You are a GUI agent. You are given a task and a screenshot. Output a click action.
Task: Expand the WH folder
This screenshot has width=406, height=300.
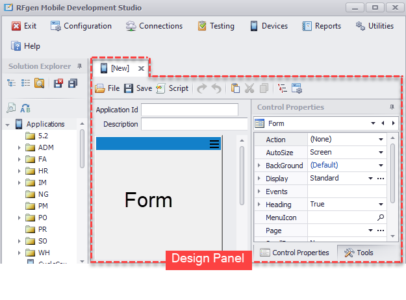(x=19, y=253)
